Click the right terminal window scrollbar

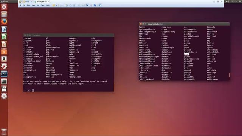click(230, 75)
